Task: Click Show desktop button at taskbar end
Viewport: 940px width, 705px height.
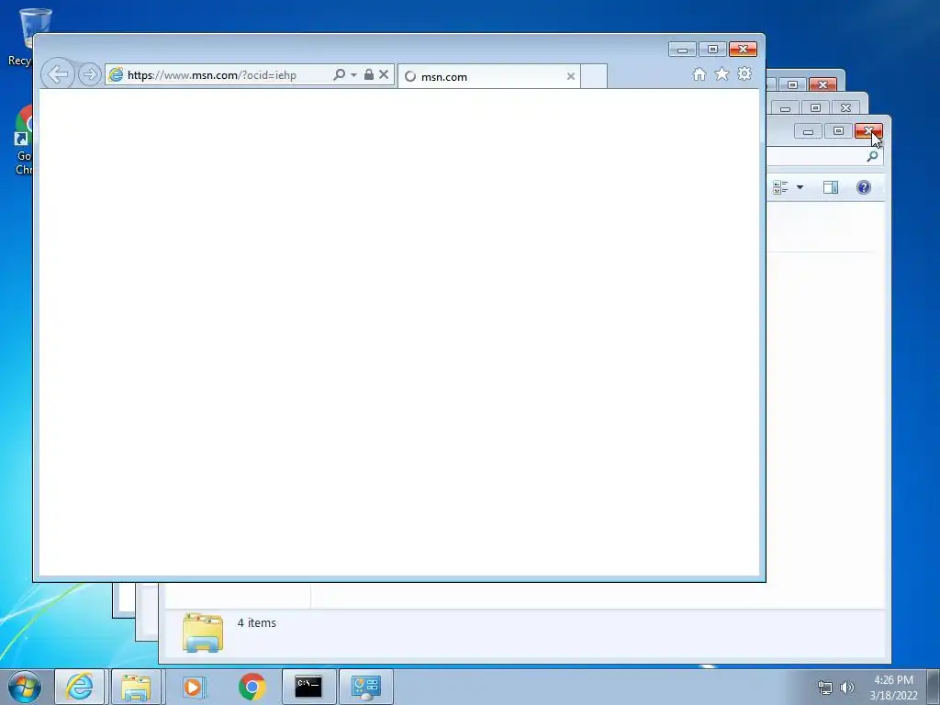Action: point(934,687)
